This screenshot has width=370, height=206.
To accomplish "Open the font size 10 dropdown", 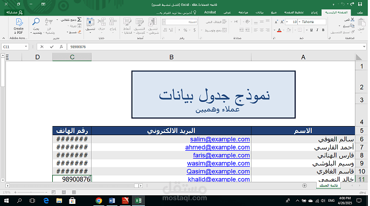I will (x=287, y=22).
